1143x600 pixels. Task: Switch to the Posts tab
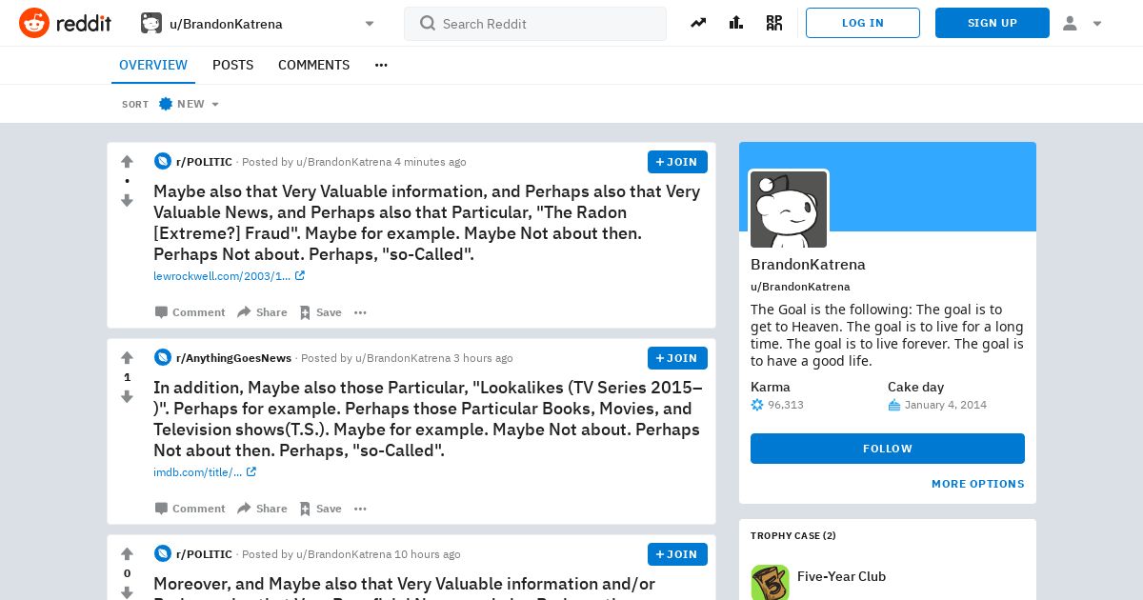[232, 65]
